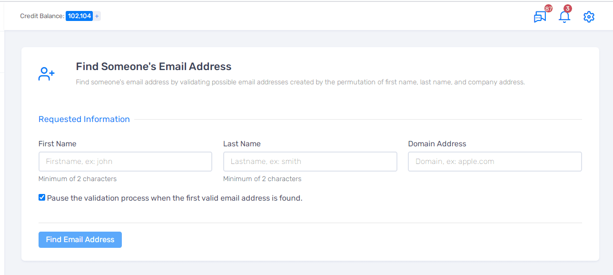613x275 pixels.
Task: Click the red 3 notifications badge
Action: [567, 9]
